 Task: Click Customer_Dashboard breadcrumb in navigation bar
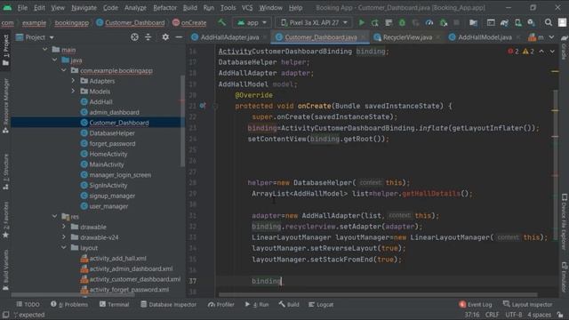tap(131, 22)
